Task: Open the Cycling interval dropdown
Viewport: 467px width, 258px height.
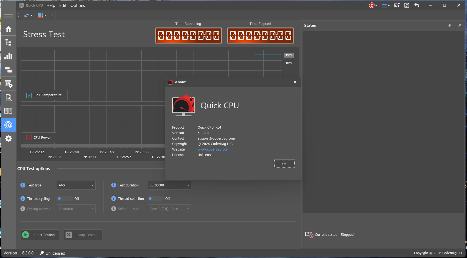Action: (x=76, y=209)
